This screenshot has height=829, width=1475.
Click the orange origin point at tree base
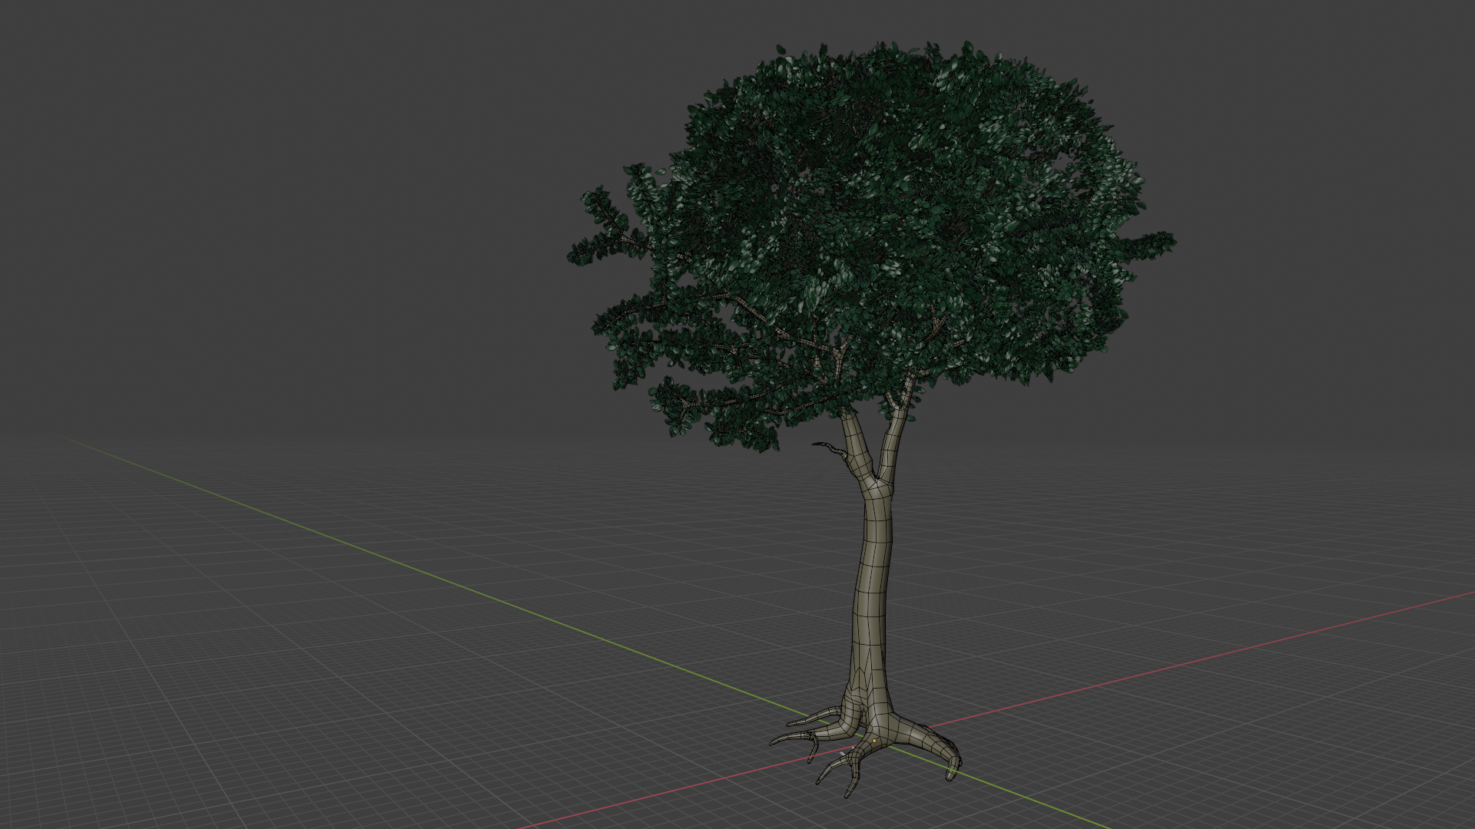click(874, 741)
